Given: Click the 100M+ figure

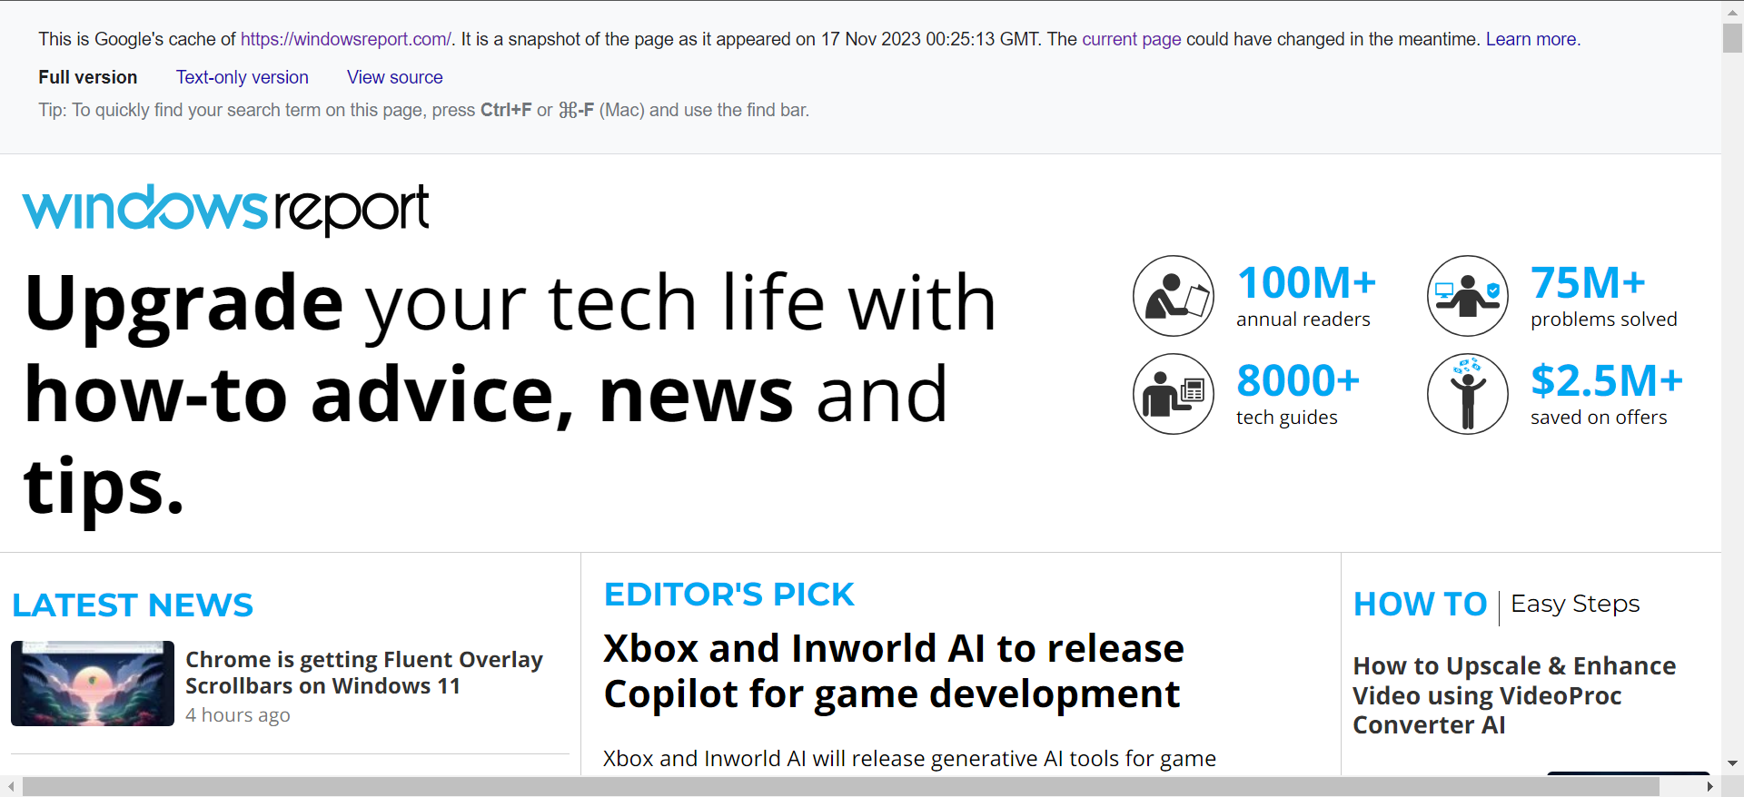Looking at the screenshot, I should (x=1307, y=282).
